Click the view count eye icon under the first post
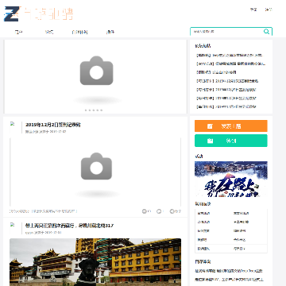This screenshot has width=286, height=286. (145, 211)
